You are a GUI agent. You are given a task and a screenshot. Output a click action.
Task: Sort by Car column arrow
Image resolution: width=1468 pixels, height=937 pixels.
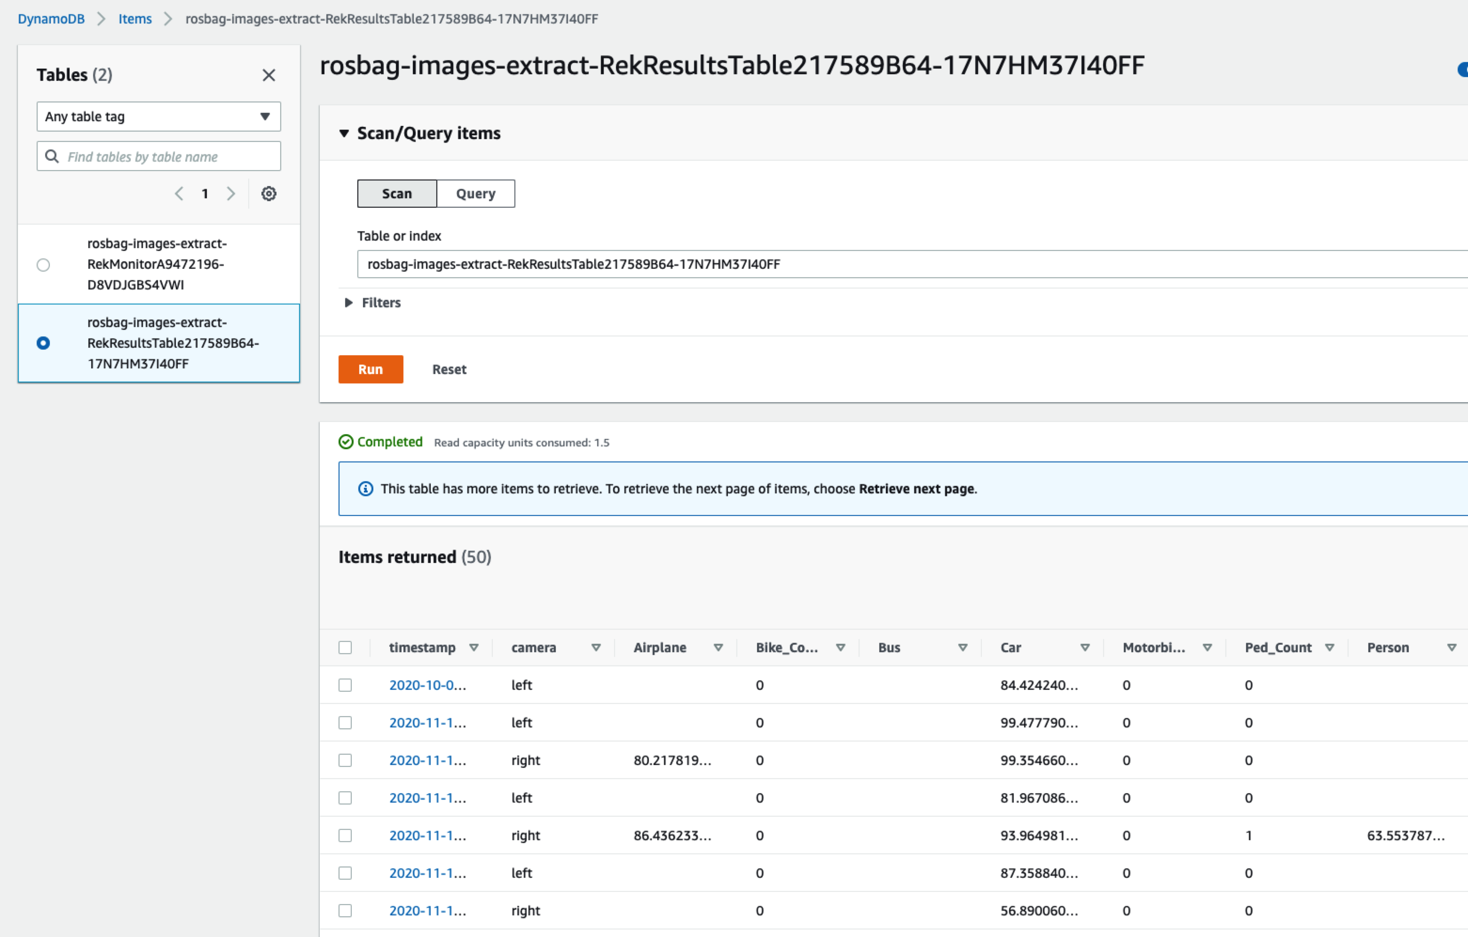(x=1085, y=648)
